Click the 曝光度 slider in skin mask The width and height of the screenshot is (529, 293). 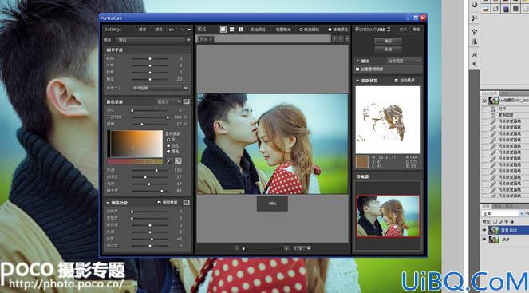150,191
